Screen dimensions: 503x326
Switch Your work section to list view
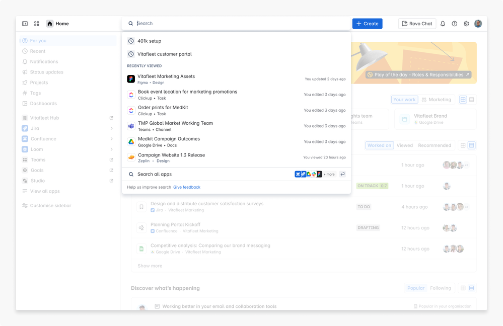point(472,100)
